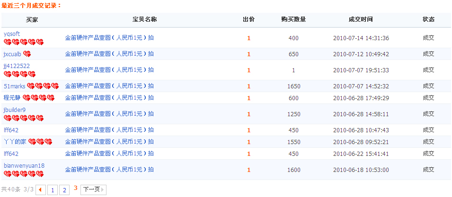Open buyer 程元静 profile
The width and height of the screenshot is (452, 197).
[12, 98]
